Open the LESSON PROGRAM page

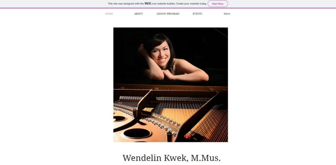click(168, 14)
